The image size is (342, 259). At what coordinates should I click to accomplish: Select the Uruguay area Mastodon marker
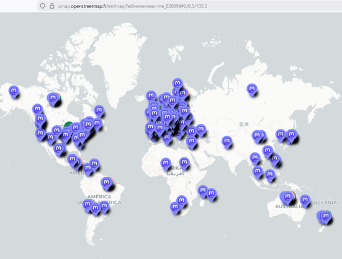click(x=104, y=207)
